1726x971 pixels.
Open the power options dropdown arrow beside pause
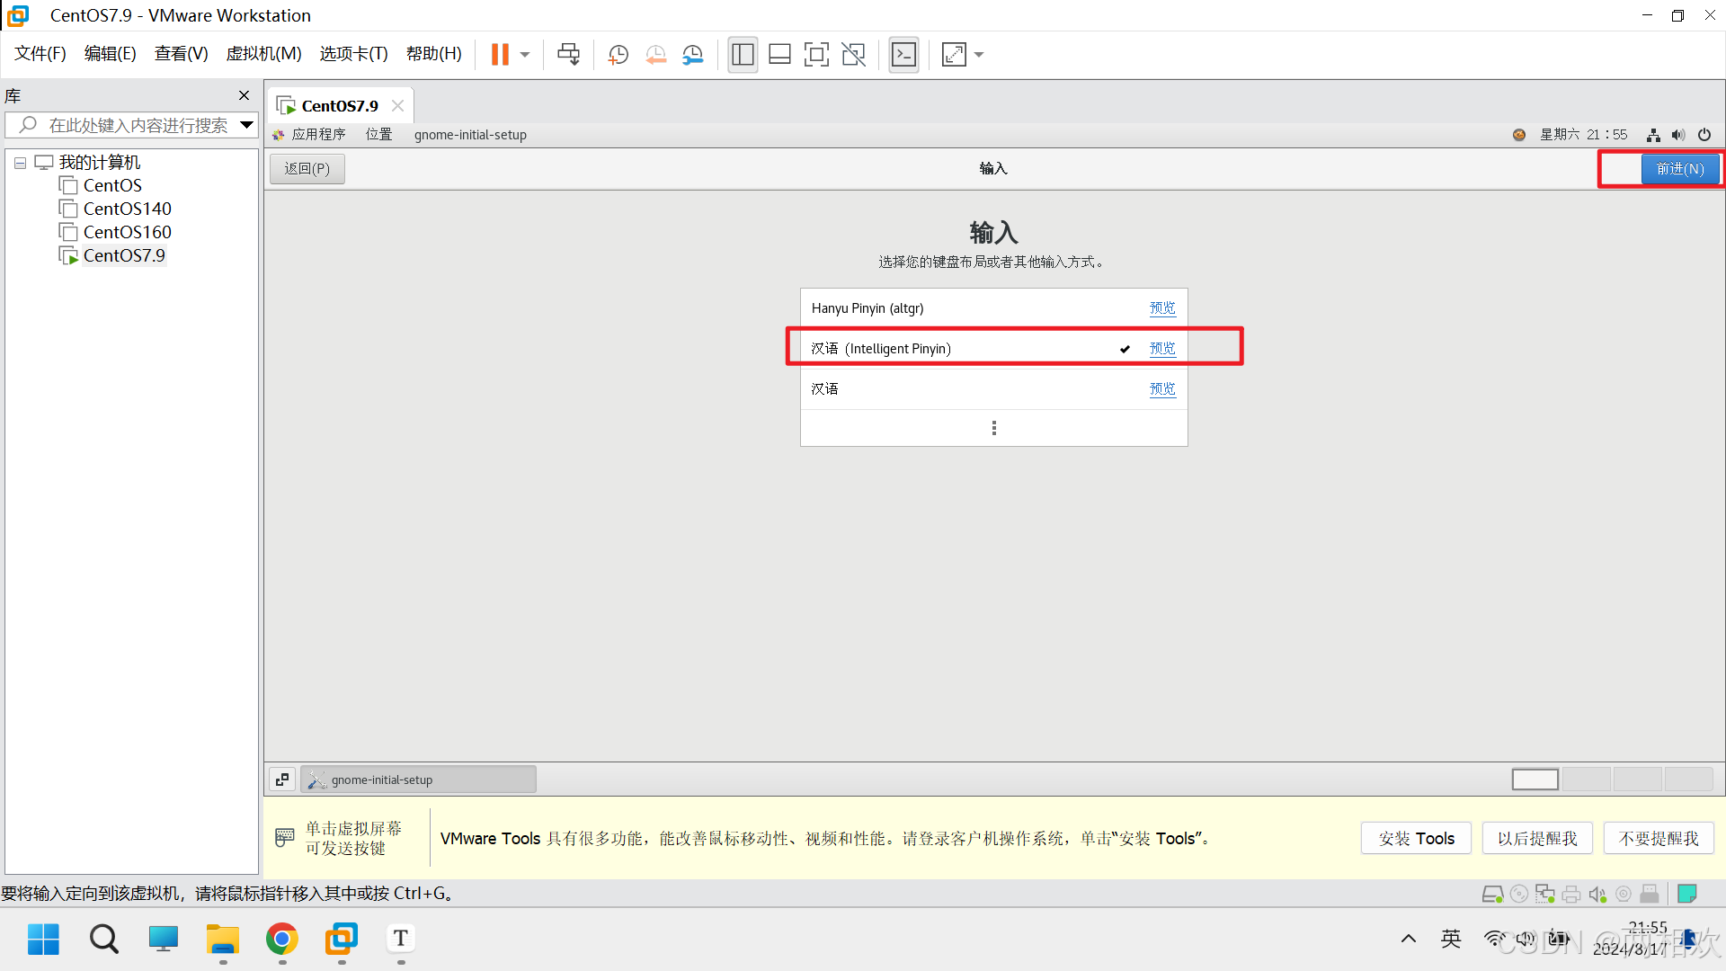(x=525, y=55)
